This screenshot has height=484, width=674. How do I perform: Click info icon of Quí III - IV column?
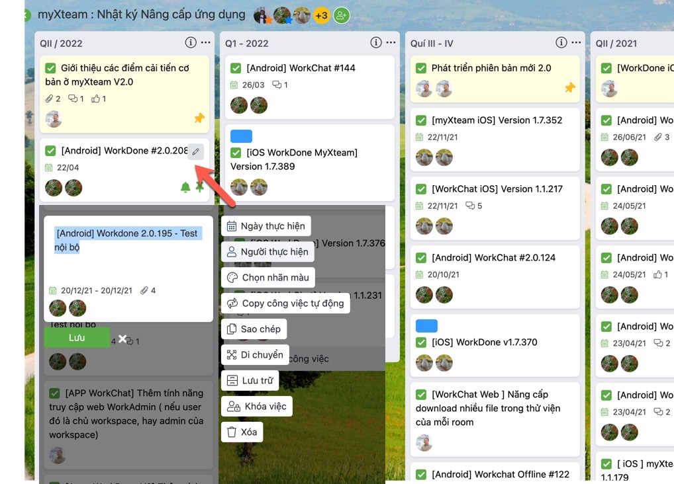561,43
